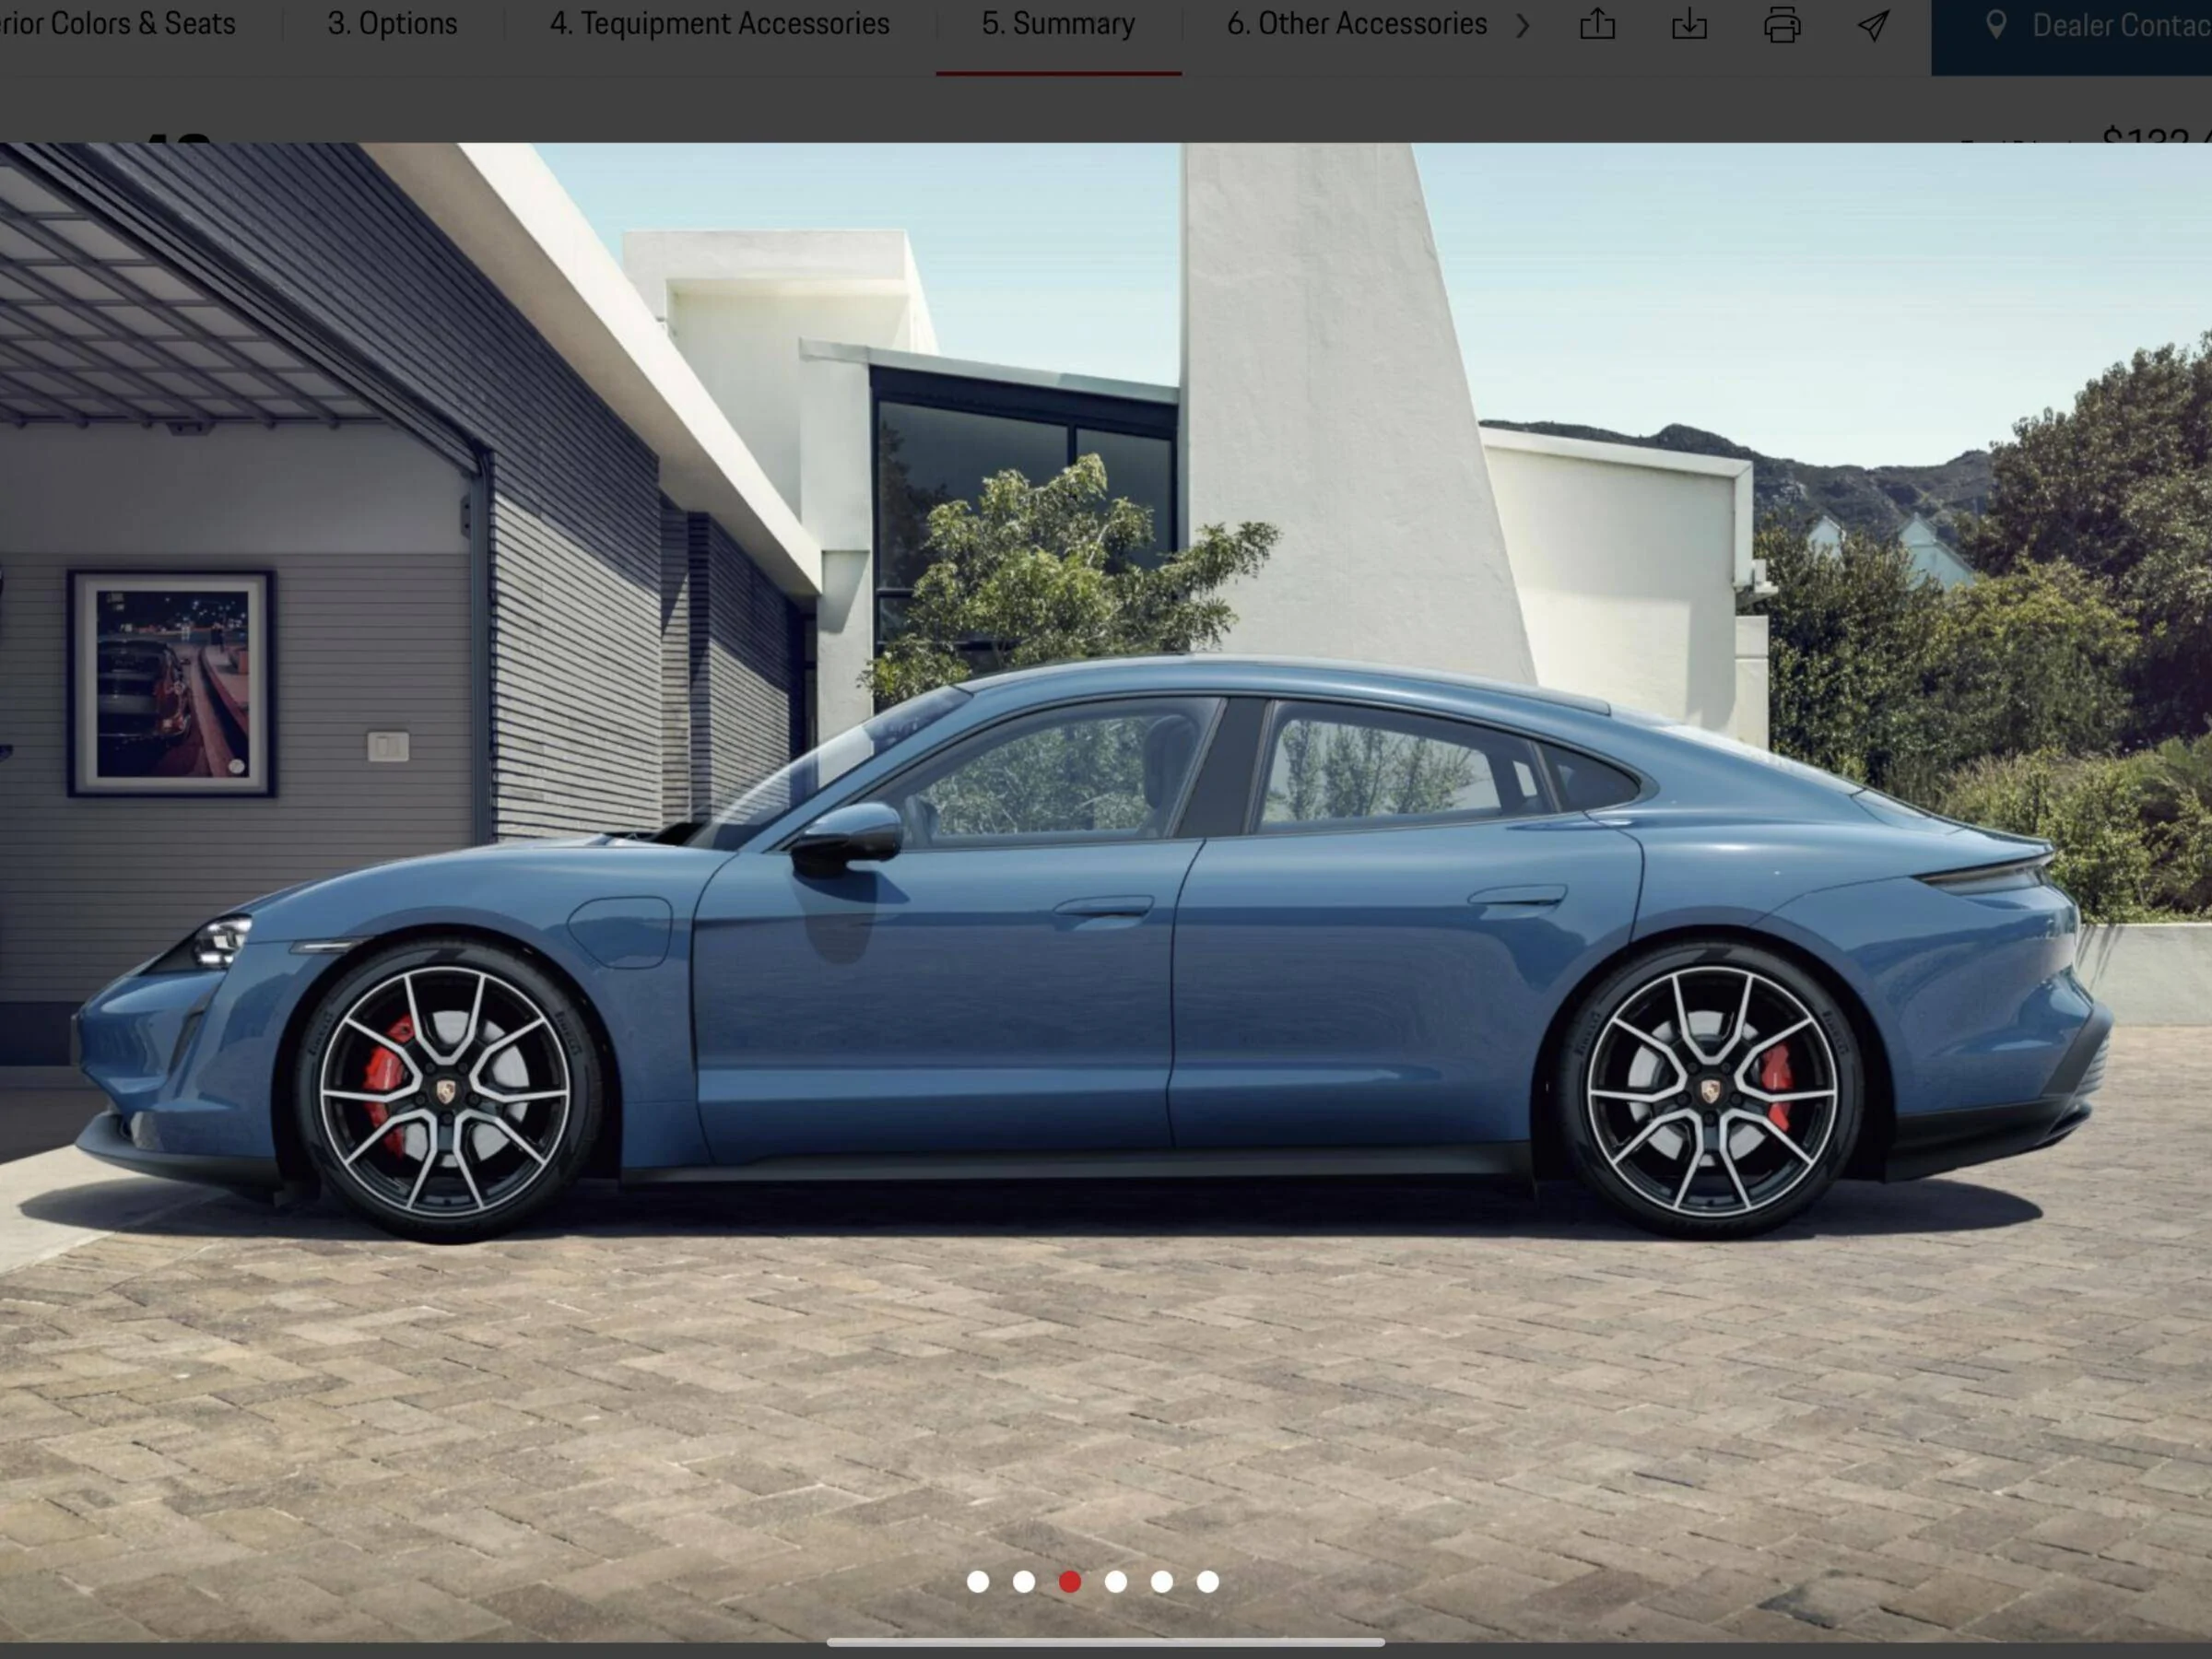Viewport: 2212px width, 1659px height.
Task: Show the sixth gallery image dot
Action: (x=1208, y=1581)
